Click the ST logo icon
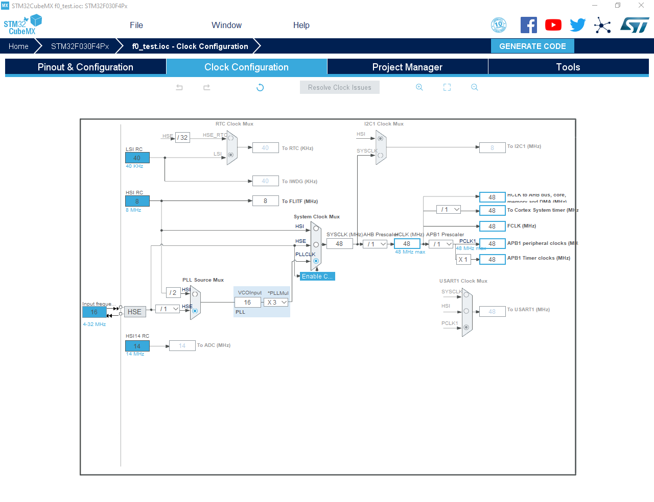The height and width of the screenshot is (502, 654). coord(635,25)
